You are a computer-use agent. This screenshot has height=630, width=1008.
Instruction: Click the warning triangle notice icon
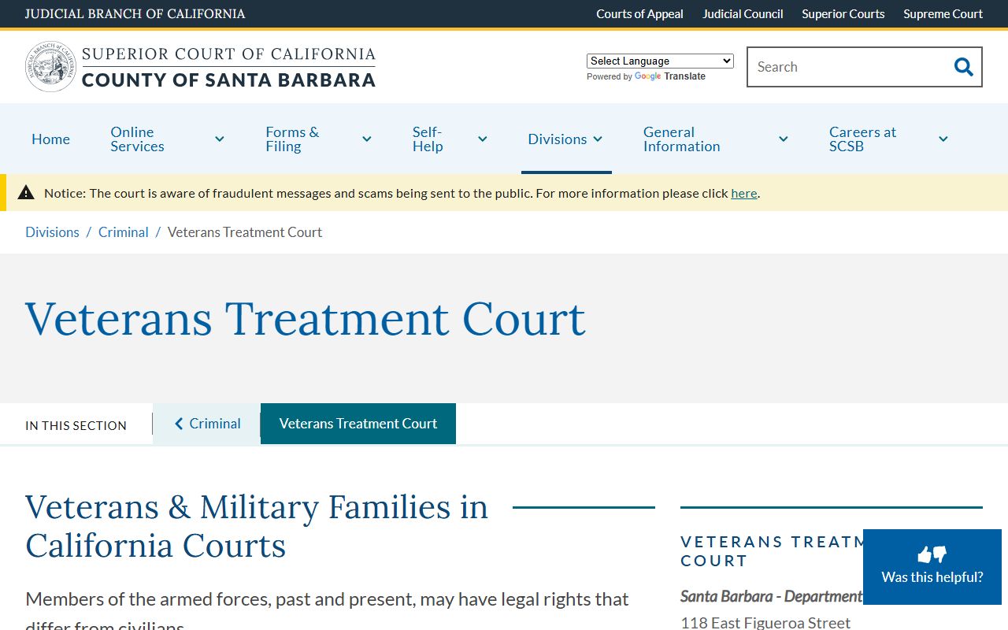[x=26, y=193]
